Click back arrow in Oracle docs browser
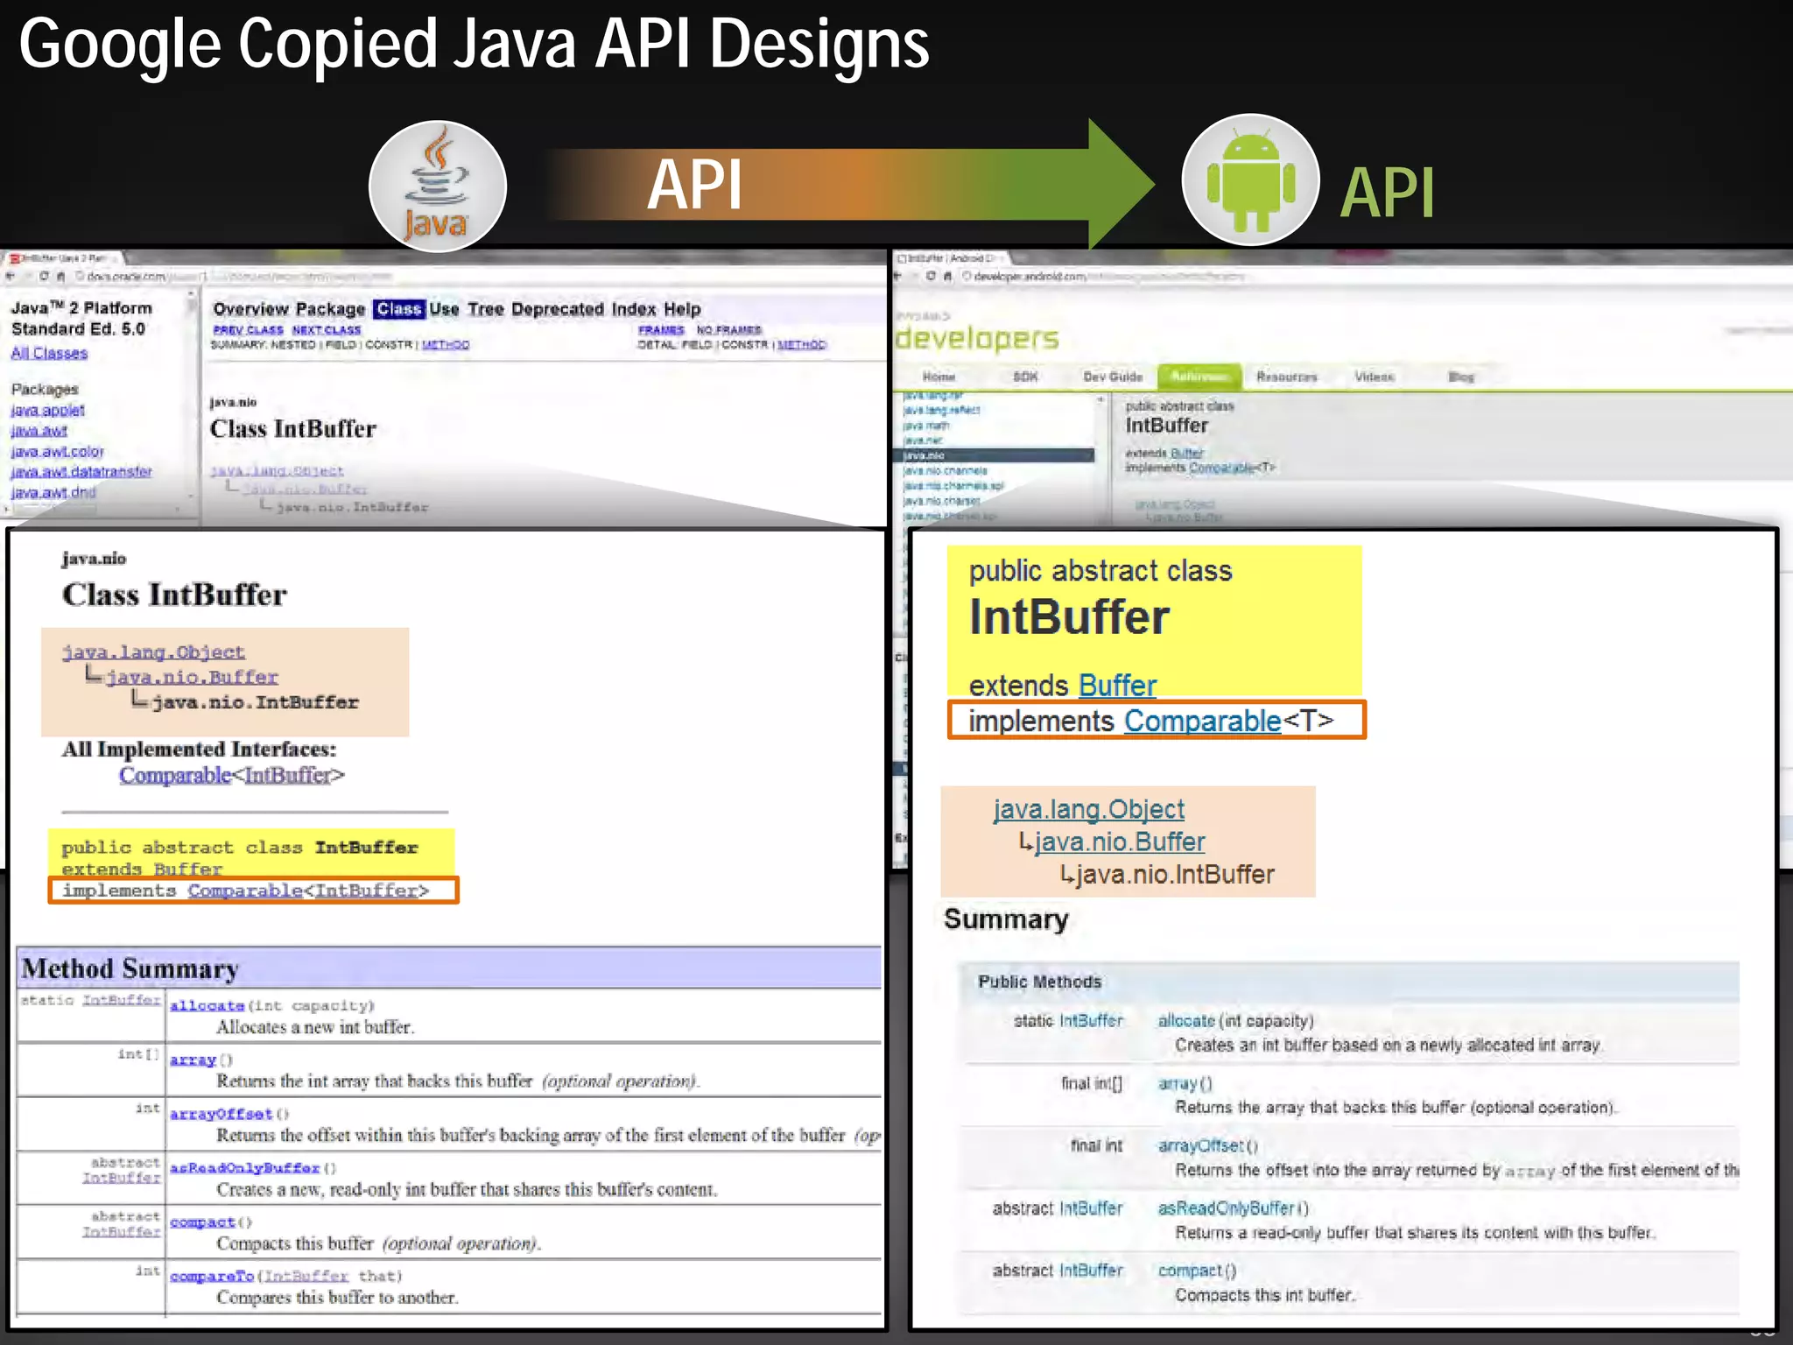1793x1345 pixels. (11, 277)
